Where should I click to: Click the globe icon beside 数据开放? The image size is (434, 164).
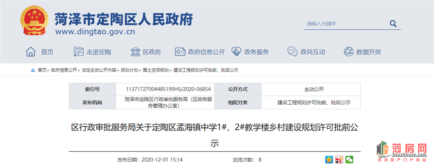pyautogui.click(x=349, y=52)
